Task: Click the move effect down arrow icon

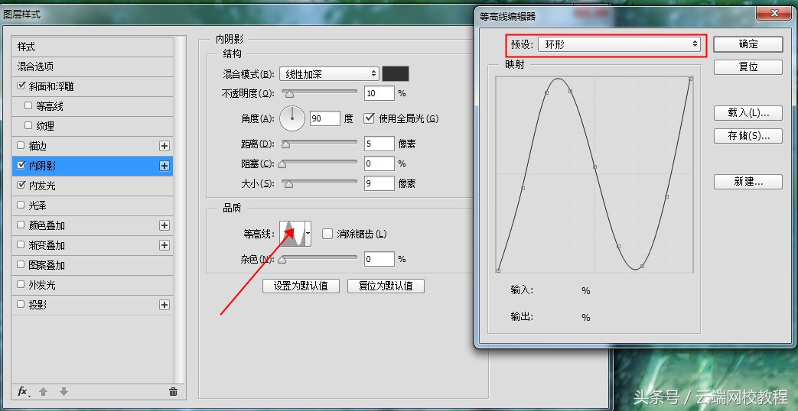Action: [x=64, y=391]
